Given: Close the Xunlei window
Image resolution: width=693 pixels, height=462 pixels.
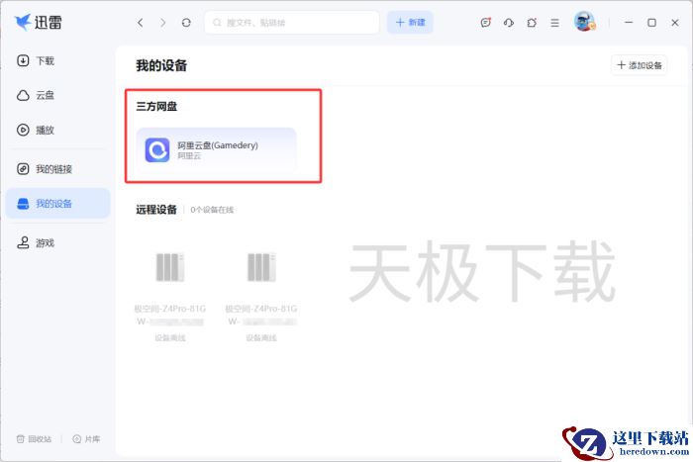Looking at the screenshot, I should pos(675,23).
